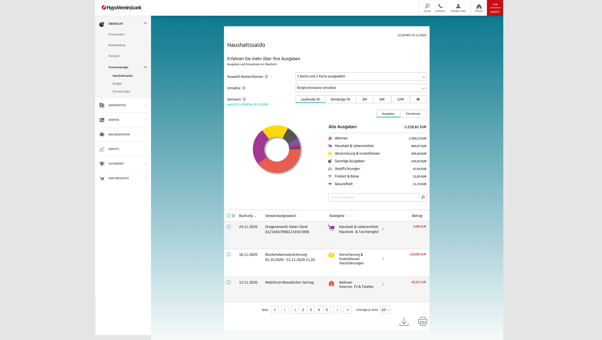Switch to the Ausgaben tab
602x340 pixels.
coord(388,114)
